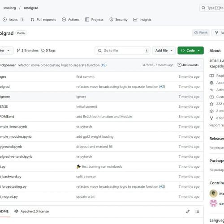This screenshot has width=224, height=224.
Task: Open the Packages section heading
Action: pos(217,161)
